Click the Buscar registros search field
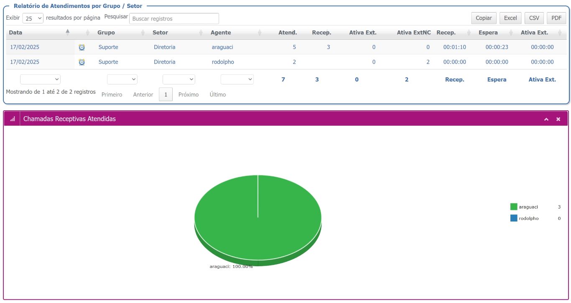Image resolution: width=571 pixels, height=303 pixels. 174,18
